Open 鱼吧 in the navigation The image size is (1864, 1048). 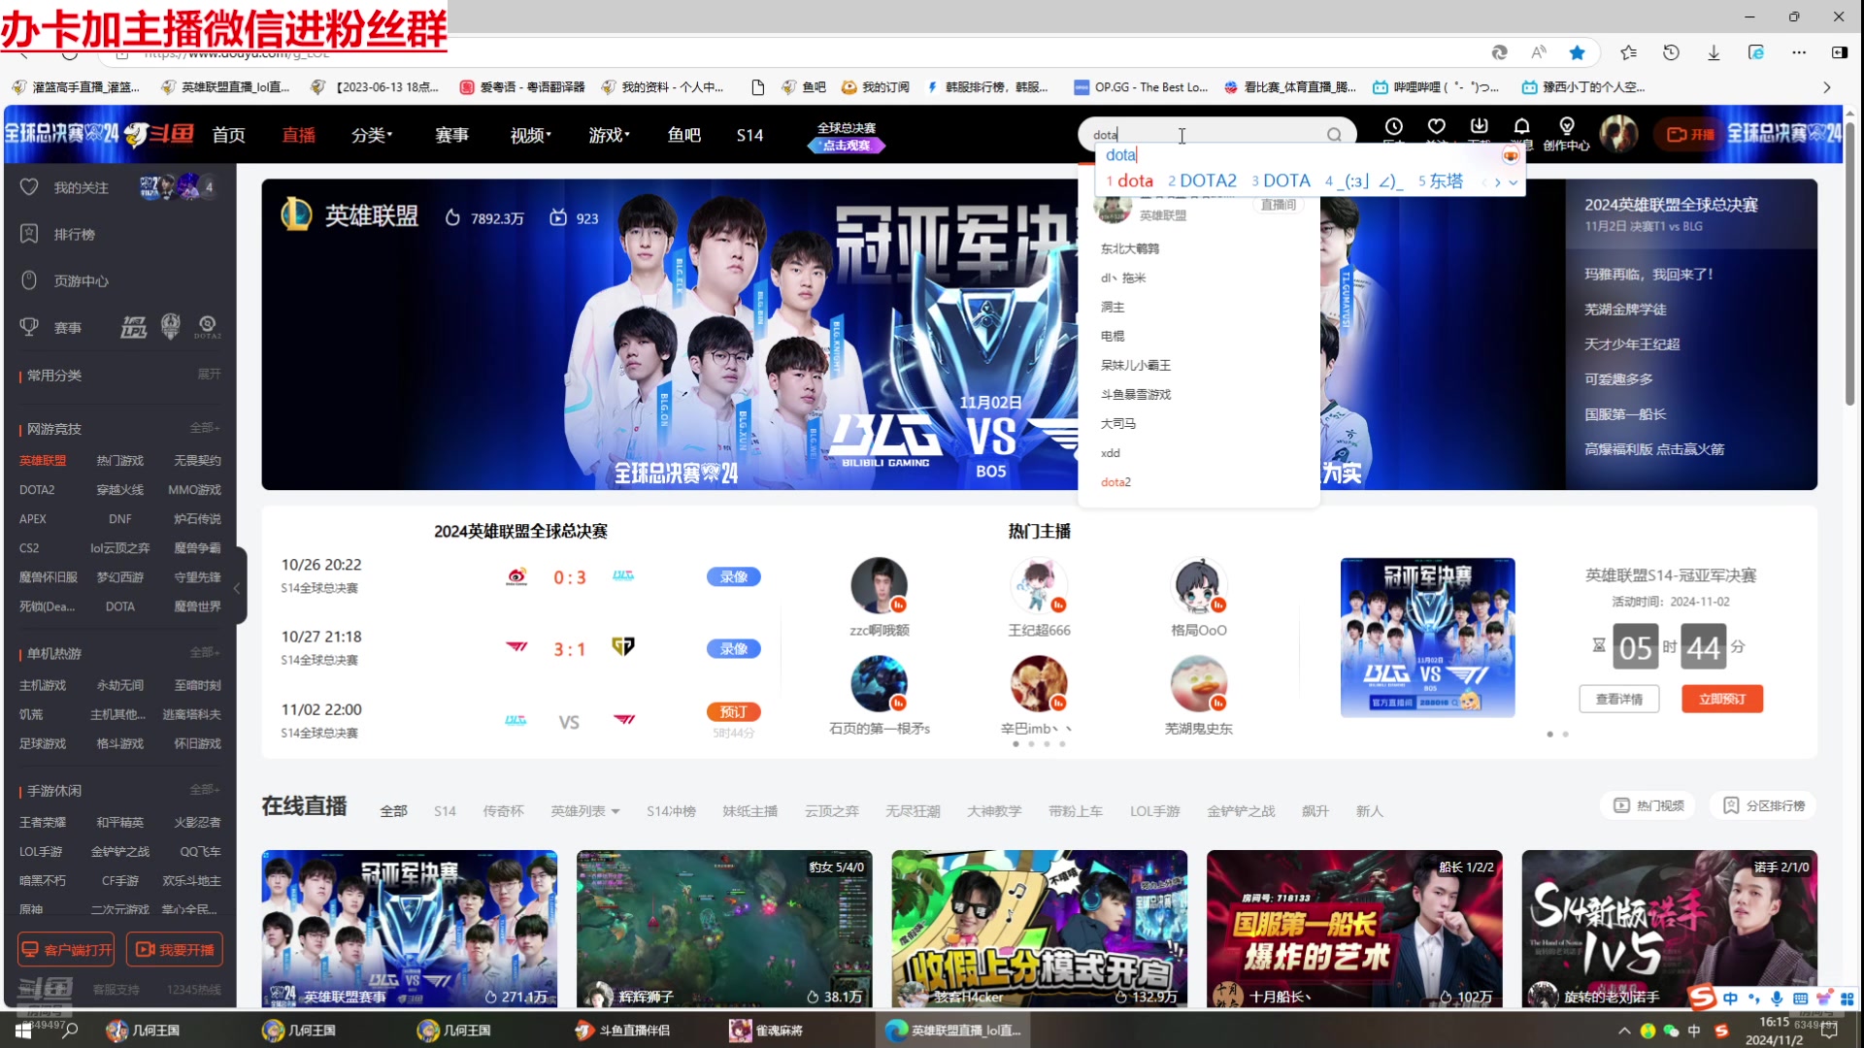coord(683,135)
